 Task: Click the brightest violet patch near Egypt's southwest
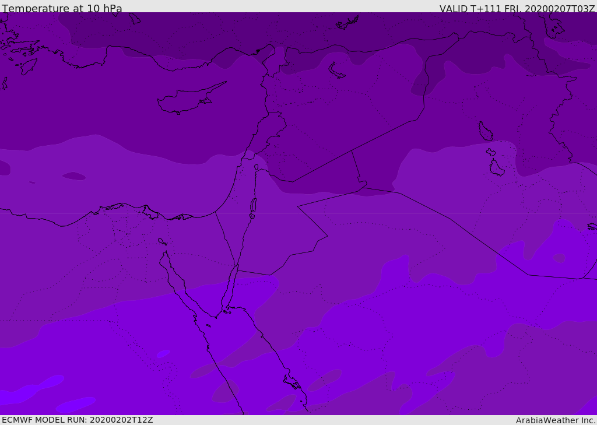33,390
